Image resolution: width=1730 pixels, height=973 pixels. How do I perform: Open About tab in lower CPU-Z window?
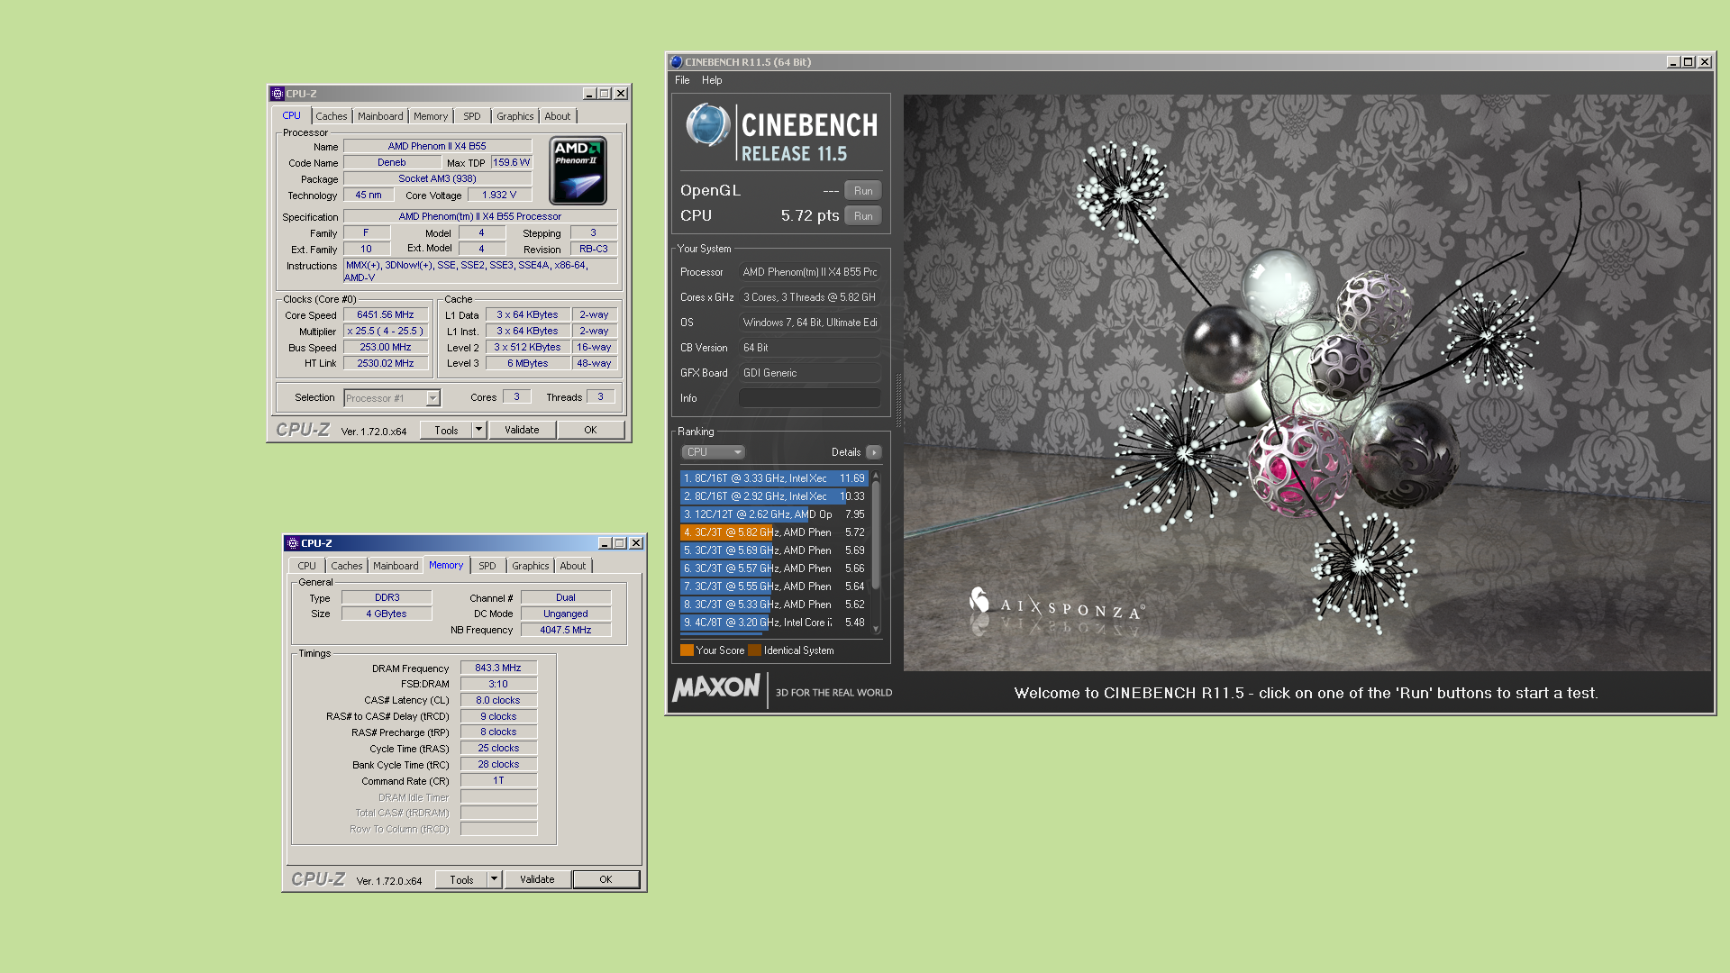click(x=573, y=566)
